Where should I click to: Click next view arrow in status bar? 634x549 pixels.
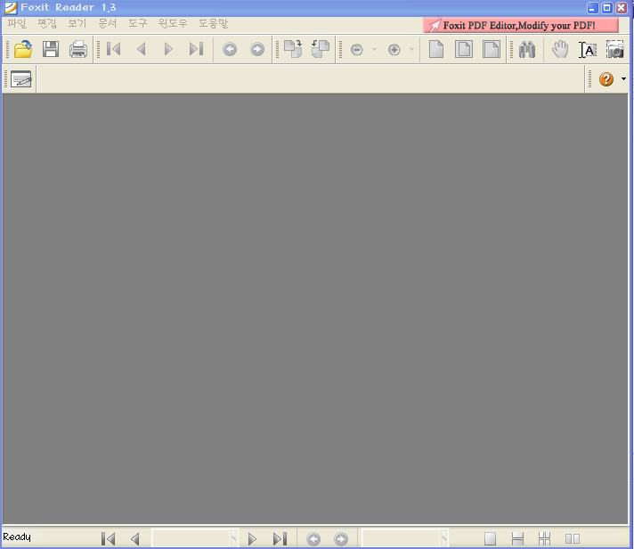[x=341, y=539]
